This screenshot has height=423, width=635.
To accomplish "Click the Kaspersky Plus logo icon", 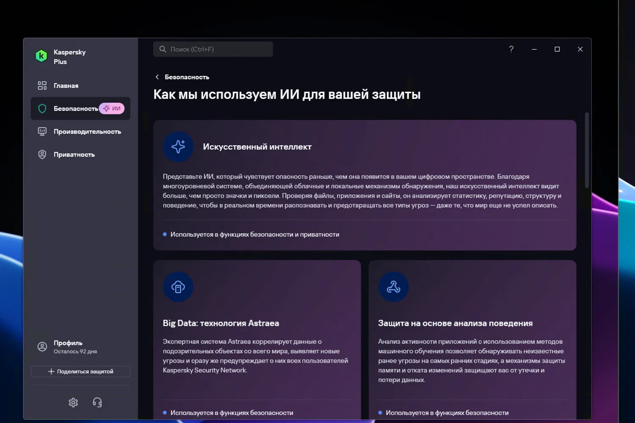I will click(x=41, y=56).
